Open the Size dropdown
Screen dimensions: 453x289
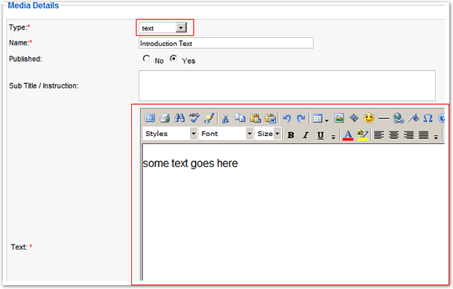pos(267,134)
